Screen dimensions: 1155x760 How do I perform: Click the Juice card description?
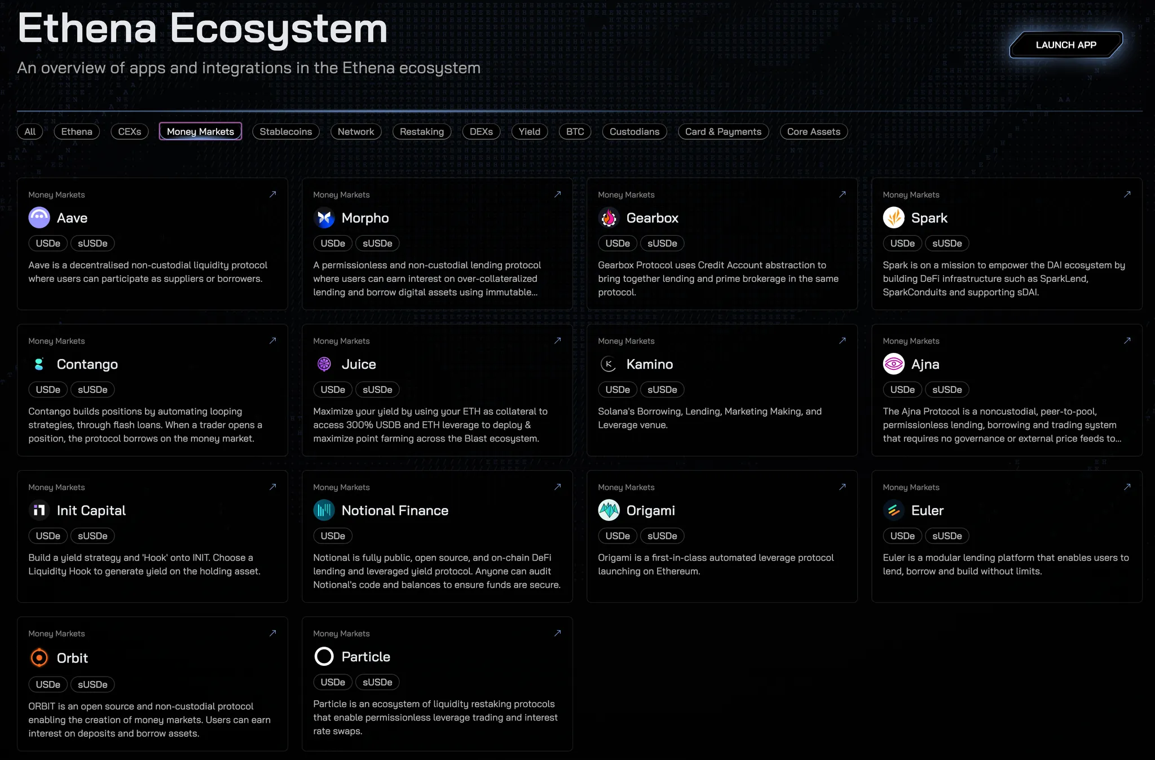[x=430, y=425]
